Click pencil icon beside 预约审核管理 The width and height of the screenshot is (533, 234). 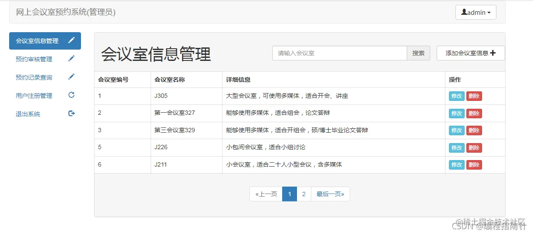[71, 59]
